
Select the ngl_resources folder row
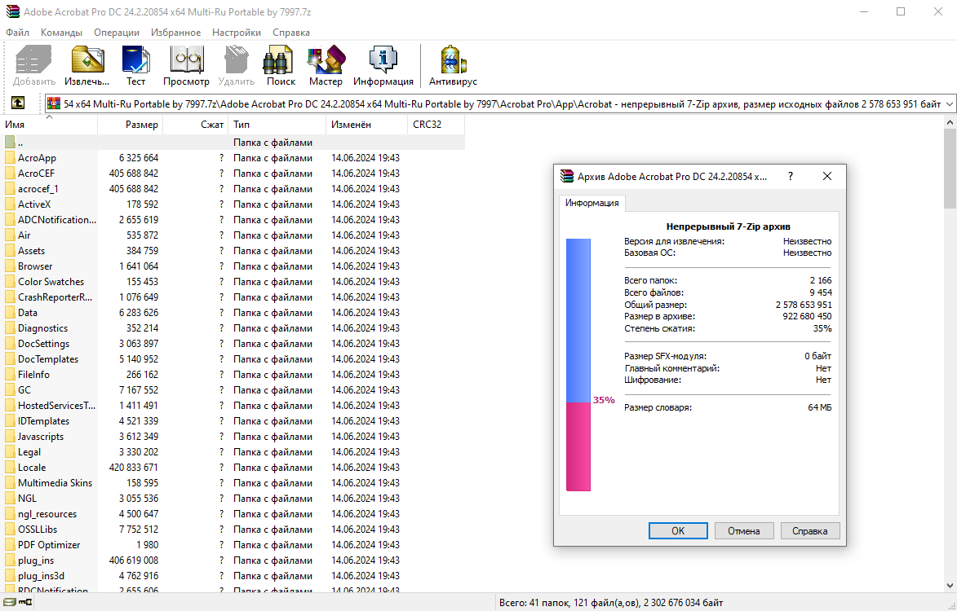coord(233,513)
